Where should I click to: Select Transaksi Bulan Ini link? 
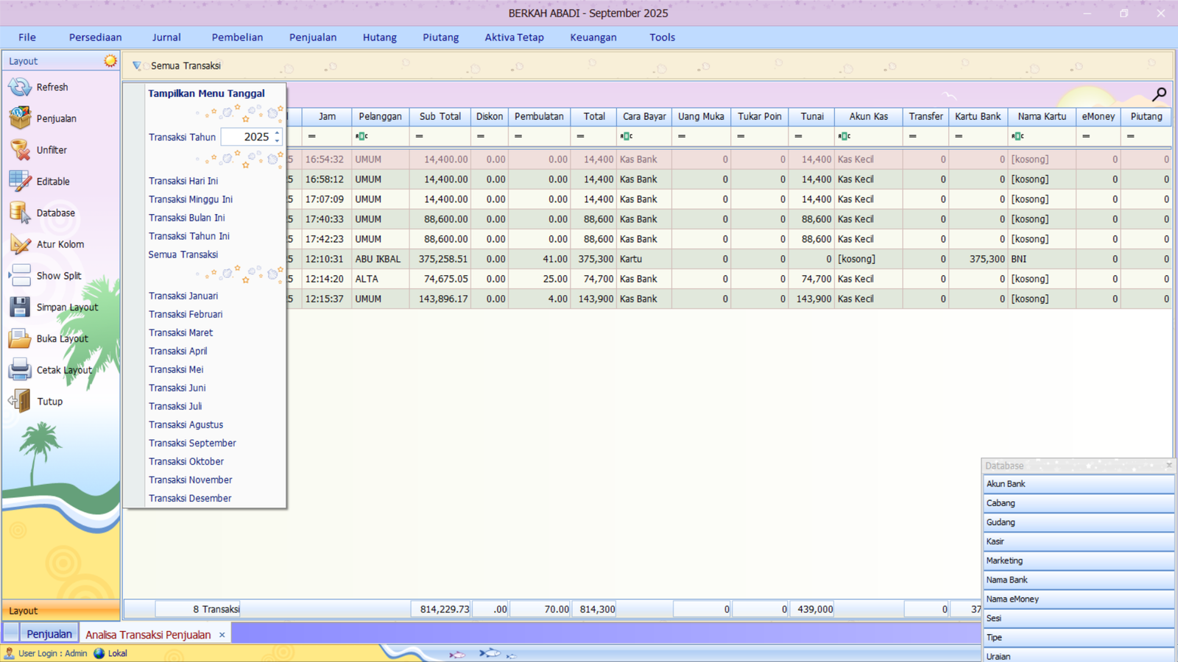pyautogui.click(x=187, y=218)
